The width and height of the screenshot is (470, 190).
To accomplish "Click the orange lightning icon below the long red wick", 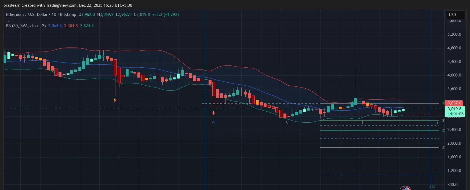I will coord(115,100).
